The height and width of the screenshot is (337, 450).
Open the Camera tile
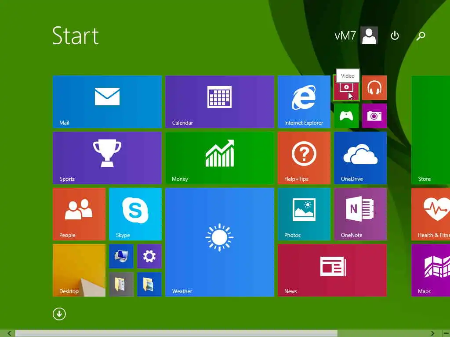point(374,116)
